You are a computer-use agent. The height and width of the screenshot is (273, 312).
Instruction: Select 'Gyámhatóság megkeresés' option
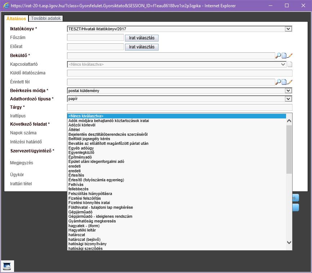[x=177, y=221]
